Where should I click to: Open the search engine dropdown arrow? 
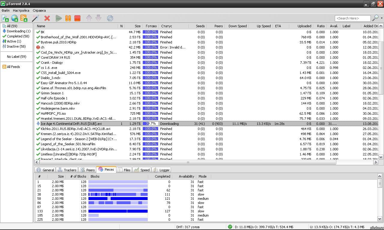point(382,18)
